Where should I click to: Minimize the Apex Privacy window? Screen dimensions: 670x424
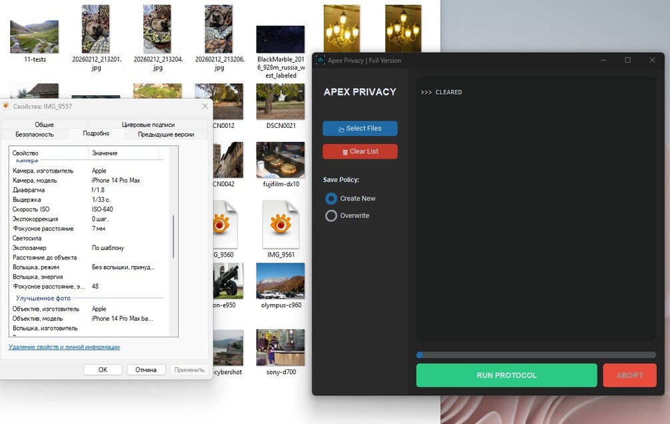pos(603,60)
